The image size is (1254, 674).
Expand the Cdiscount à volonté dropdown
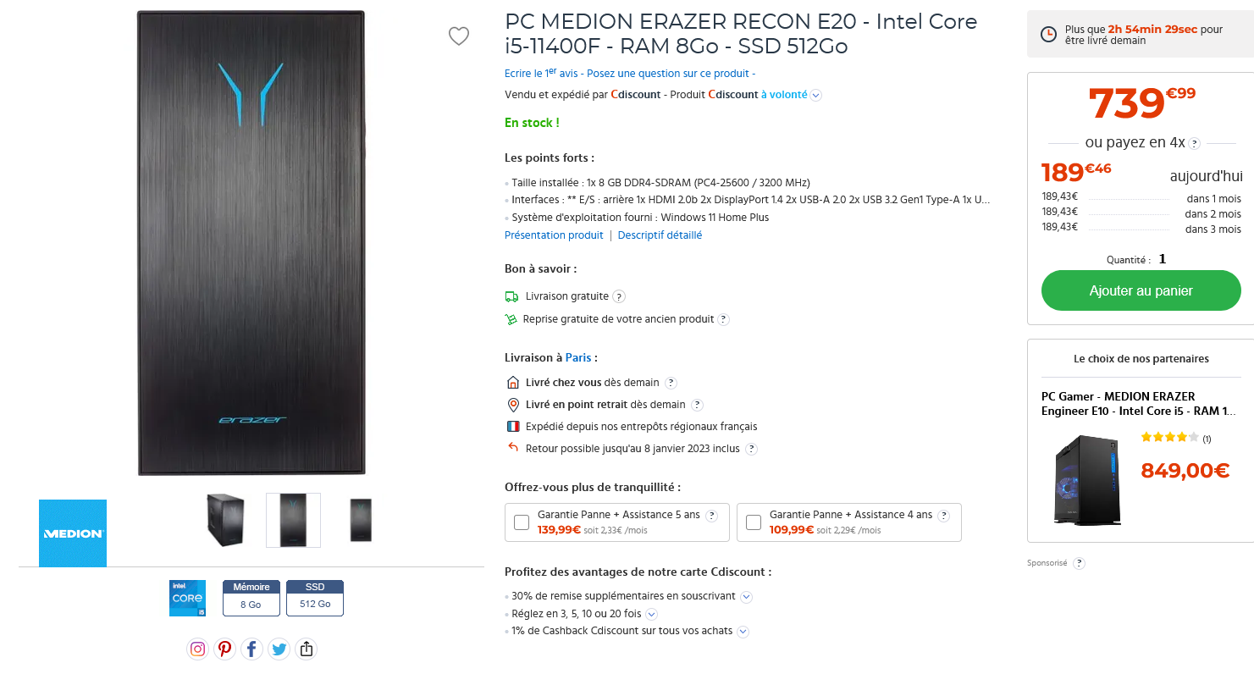[x=815, y=95]
